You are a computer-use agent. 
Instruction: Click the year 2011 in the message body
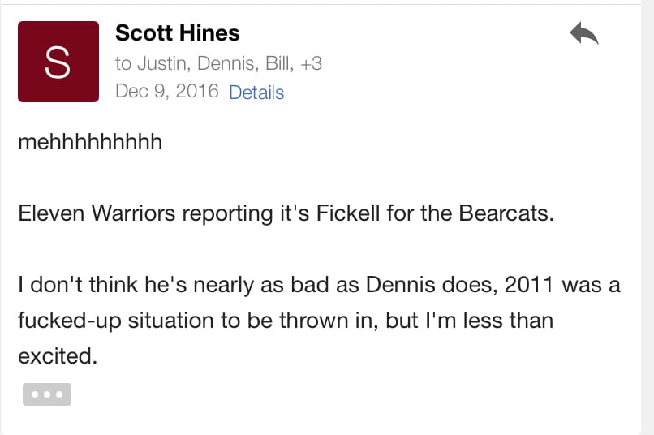click(x=529, y=285)
